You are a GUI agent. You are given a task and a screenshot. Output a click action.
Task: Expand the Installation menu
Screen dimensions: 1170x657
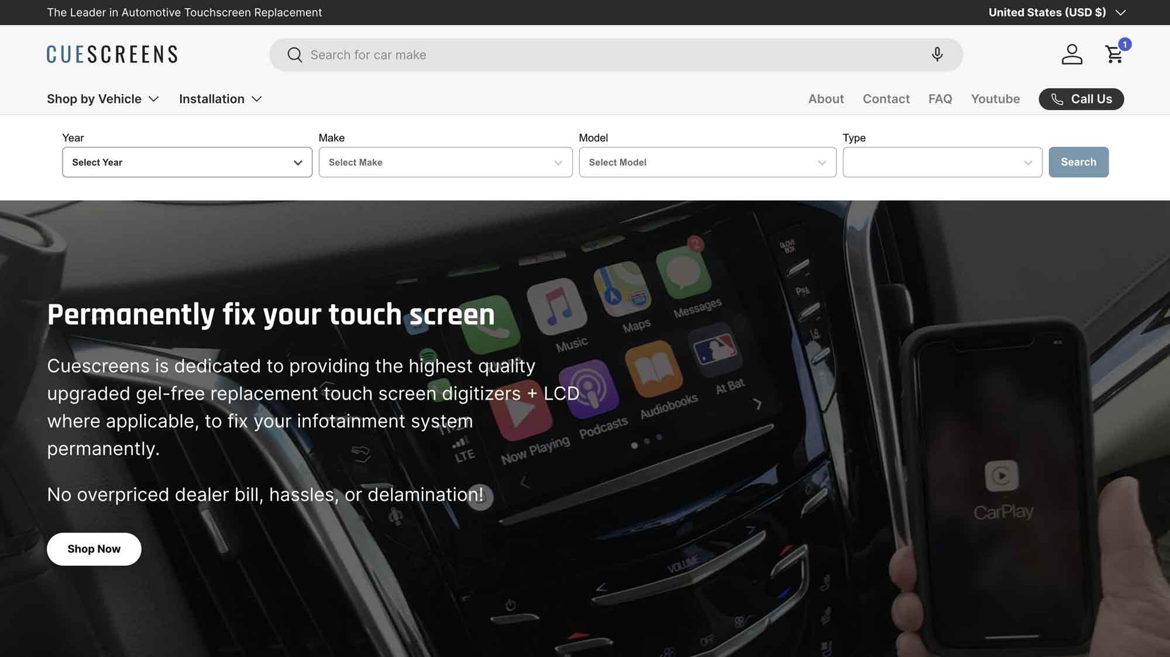pos(220,99)
